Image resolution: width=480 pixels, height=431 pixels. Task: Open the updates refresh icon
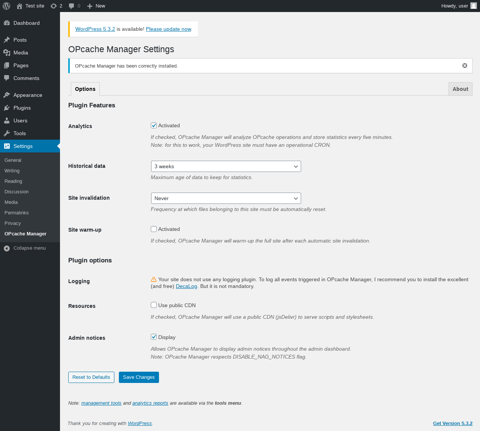tap(54, 6)
